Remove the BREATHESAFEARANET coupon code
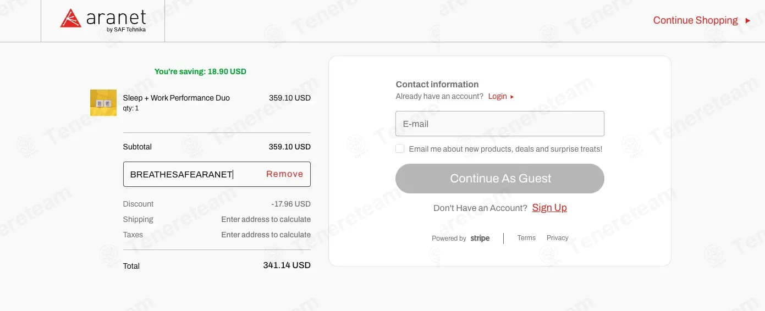Image resolution: width=765 pixels, height=311 pixels. tap(284, 174)
